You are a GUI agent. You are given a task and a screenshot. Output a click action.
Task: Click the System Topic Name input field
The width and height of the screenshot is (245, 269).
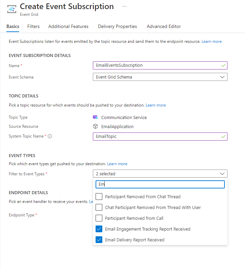coord(160,137)
